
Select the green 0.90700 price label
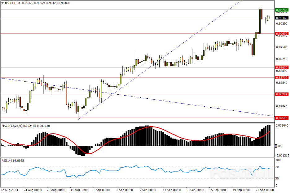282,10
